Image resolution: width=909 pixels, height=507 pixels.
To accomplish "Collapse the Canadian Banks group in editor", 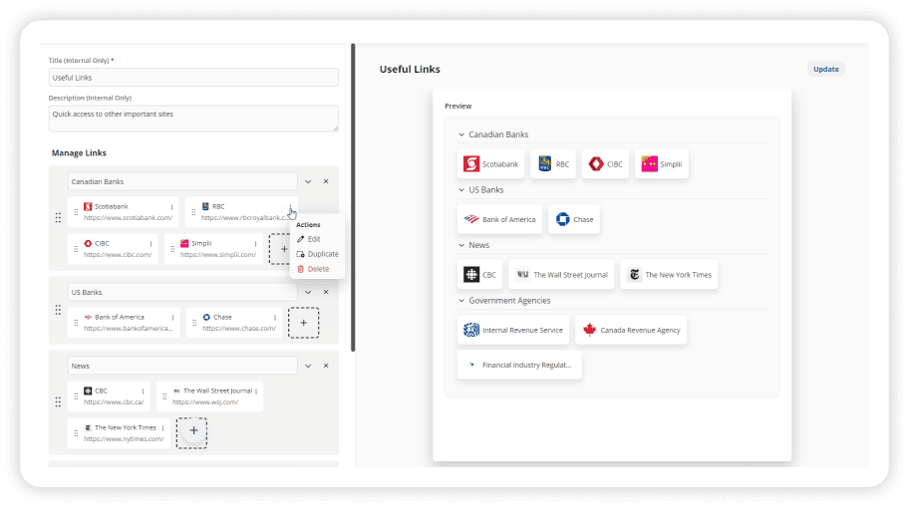I will tap(308, 181).
